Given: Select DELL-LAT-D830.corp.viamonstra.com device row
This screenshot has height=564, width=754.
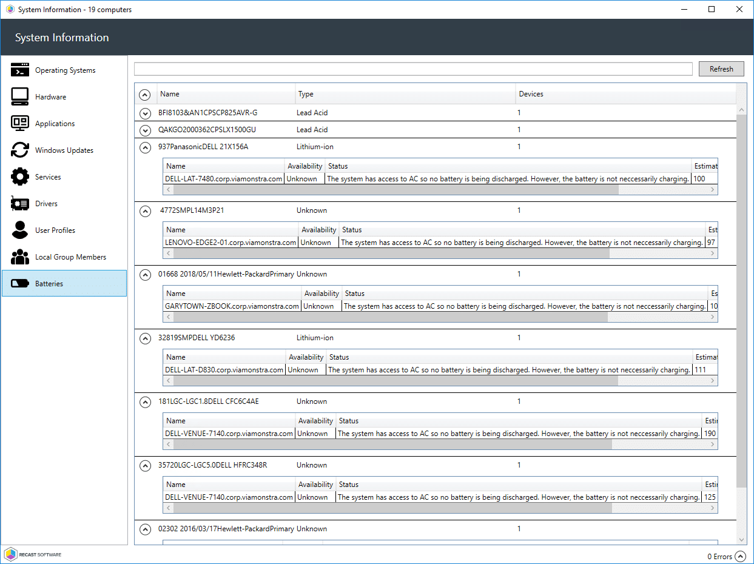Looking at the screenshot, I should coord(440,370).
